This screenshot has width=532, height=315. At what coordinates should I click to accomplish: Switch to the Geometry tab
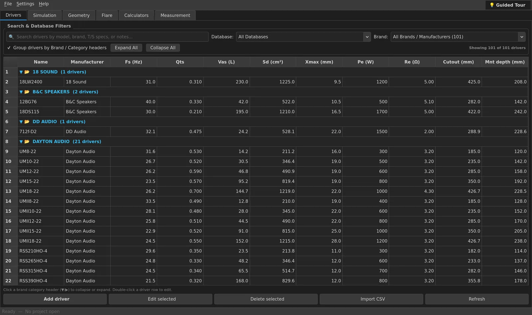[x=79, y=15]
